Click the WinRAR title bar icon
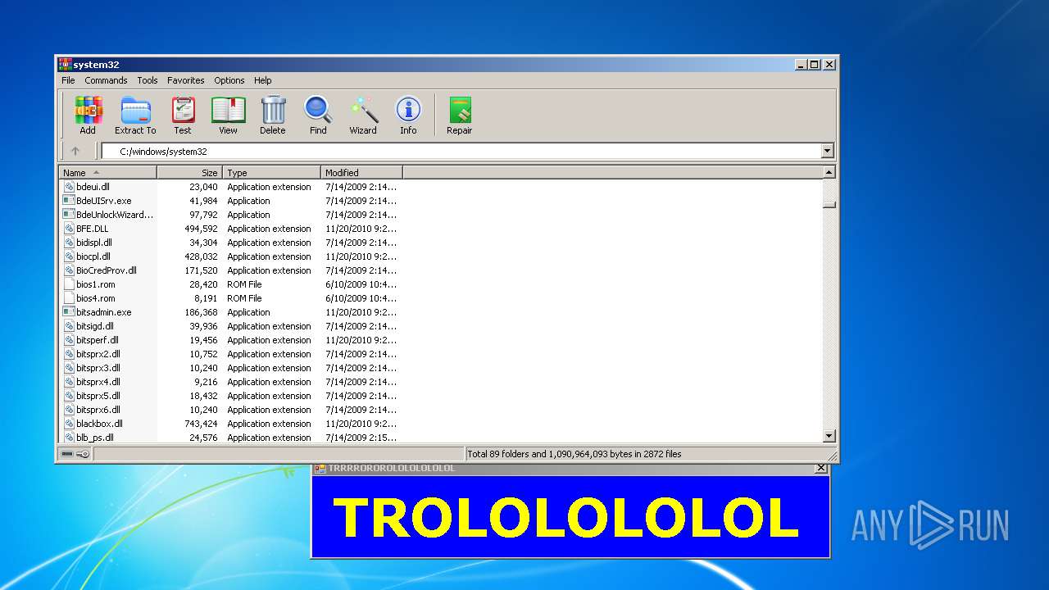The image size is (1049, 590). tap(65, 65)
